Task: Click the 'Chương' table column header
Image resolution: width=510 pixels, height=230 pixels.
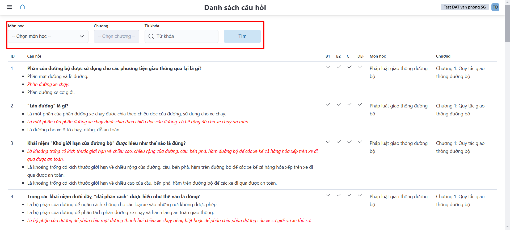Action: [443, 56]
